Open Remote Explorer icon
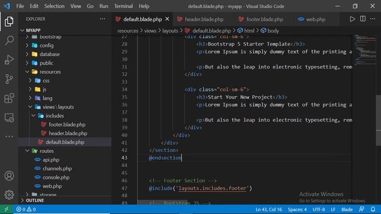This screenshot has width=381, height=214. pyautogui.click(x=9, y=118)
